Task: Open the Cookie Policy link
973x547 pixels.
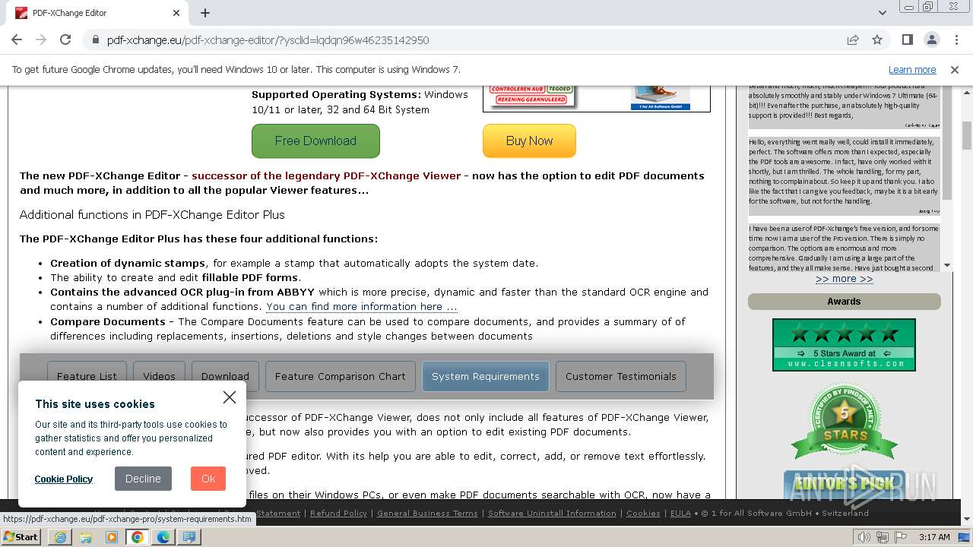Action: point(64,479)
